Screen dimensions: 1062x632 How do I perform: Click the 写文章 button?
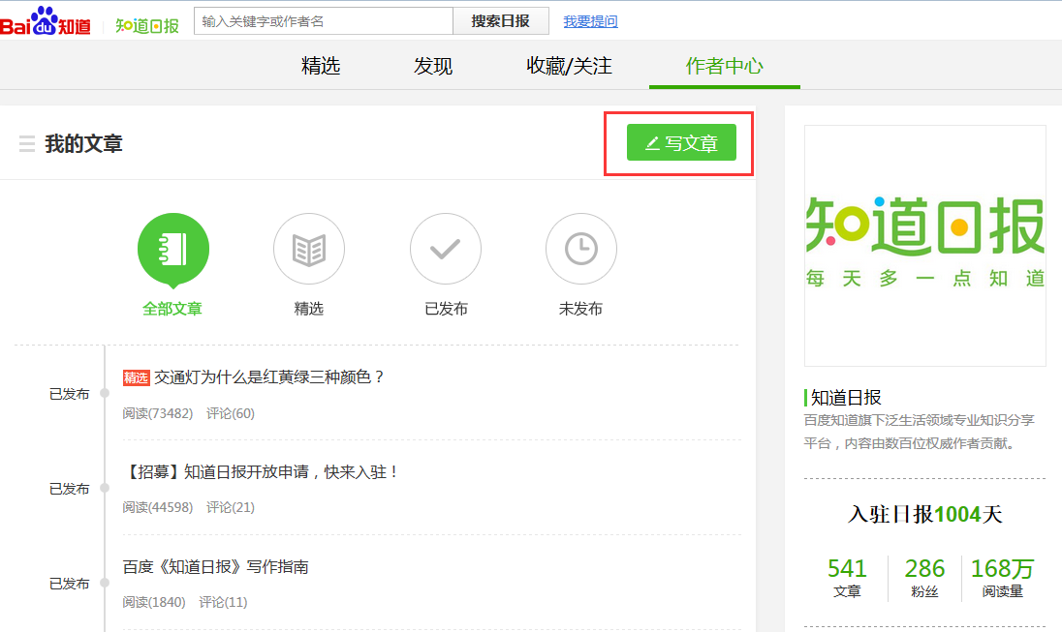point(681,143)
